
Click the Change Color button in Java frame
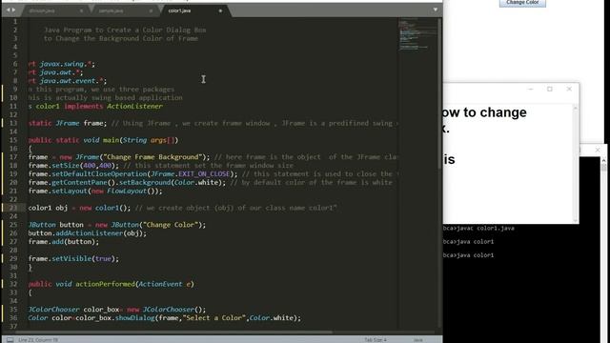(x=522, y=3)
